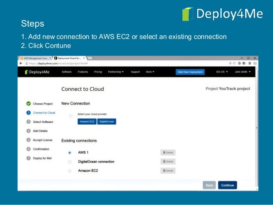Select the Amazon EC2 existing connection radio
Viewport: 273px width, 205px height.
[70, 171]
